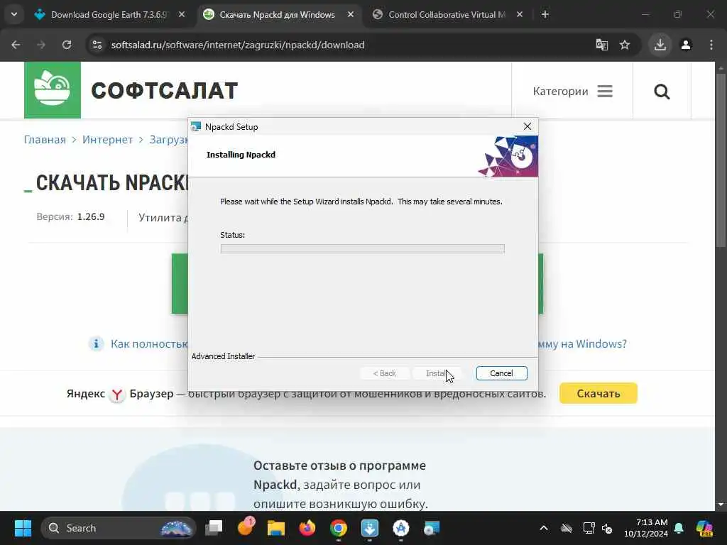Screen dimensions: 727x545
Task: Click the installation progress bar
Action: coord(362,249)
